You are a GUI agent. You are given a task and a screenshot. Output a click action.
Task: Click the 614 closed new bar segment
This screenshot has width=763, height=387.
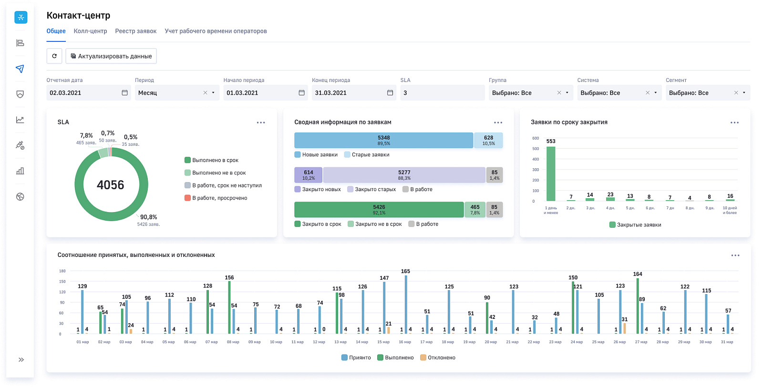click(x=309, y=175)
